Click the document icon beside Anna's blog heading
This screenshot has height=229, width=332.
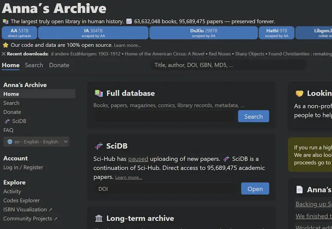click(x=300, y=190)
